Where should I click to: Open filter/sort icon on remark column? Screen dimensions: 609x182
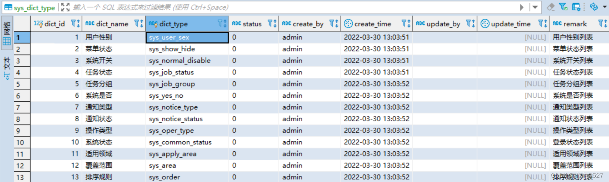(x=603, y=24)
